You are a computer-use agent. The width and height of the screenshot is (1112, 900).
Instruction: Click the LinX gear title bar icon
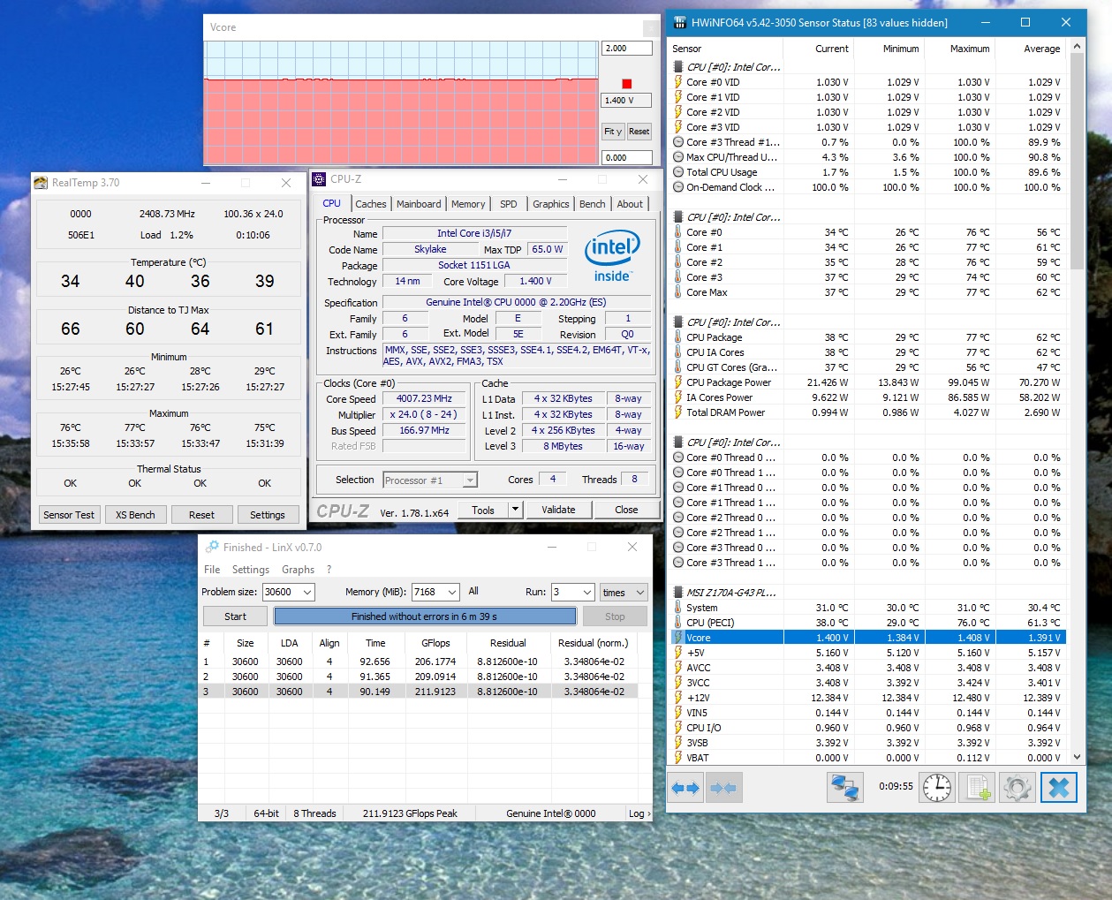[212, 547]
